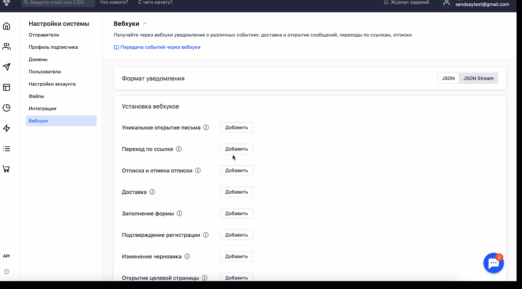
Task: Open the Что нового? menu
Action: click(x=114, y=2)
